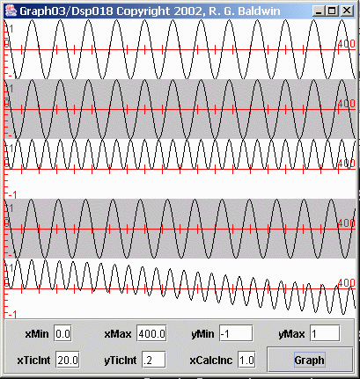
Task: Click the first white sine wave plot
Action: (x=180, y=49)
